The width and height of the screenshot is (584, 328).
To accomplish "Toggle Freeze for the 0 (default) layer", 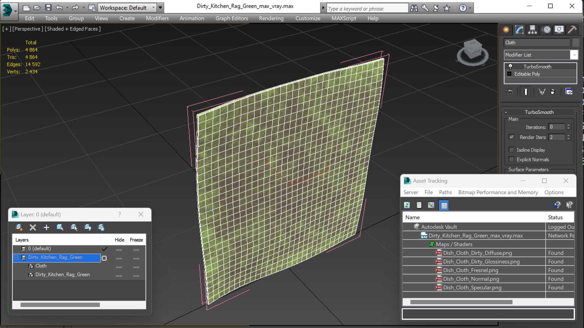I will click(x=136, y=250).
